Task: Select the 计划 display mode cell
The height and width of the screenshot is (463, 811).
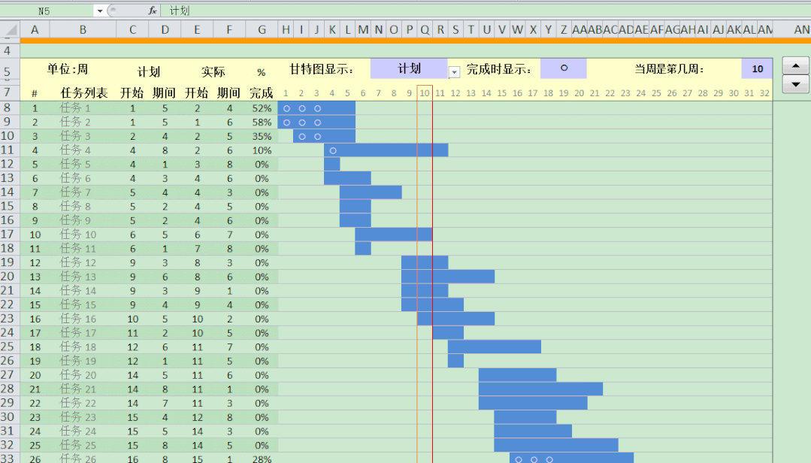Action: pos(409,69)
